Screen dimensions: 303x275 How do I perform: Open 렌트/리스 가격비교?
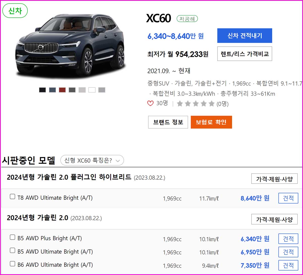[x=244, y=54]
